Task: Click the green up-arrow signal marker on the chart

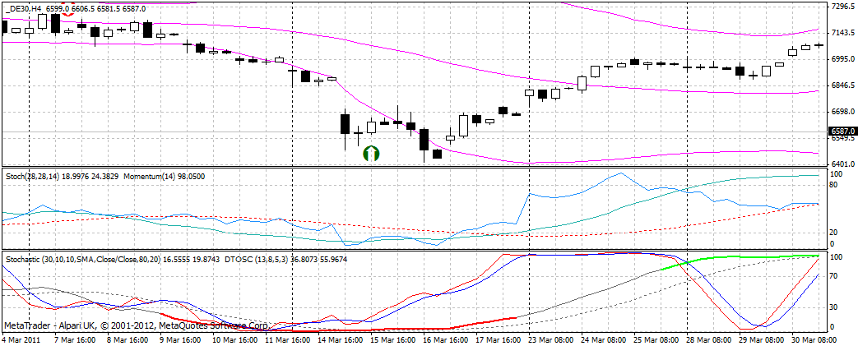Action: coord(371,154)
